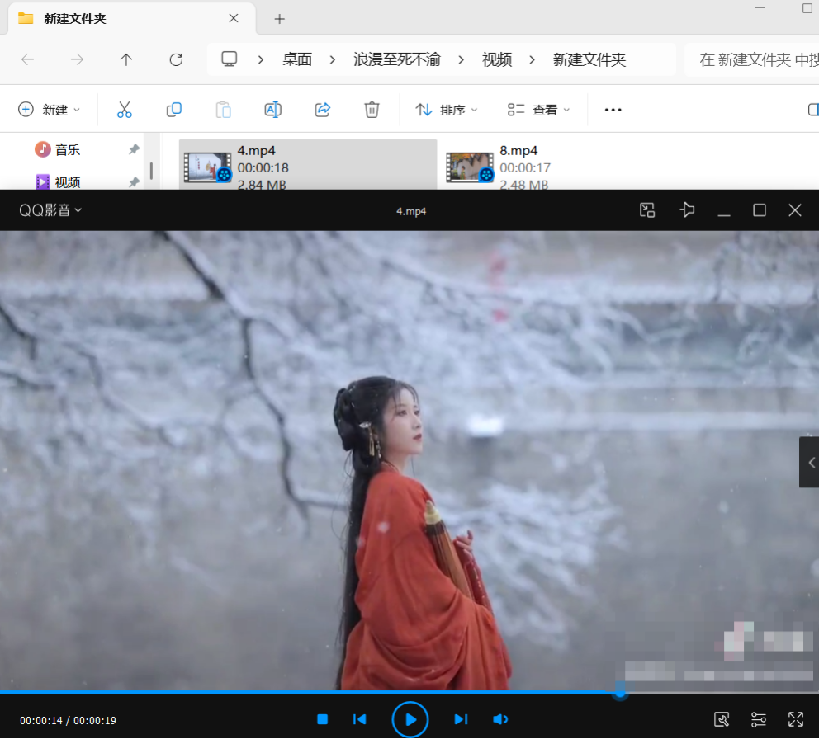Select the 4.mp4 file thumbnail

pyautogui.click(x=207, y=167)
